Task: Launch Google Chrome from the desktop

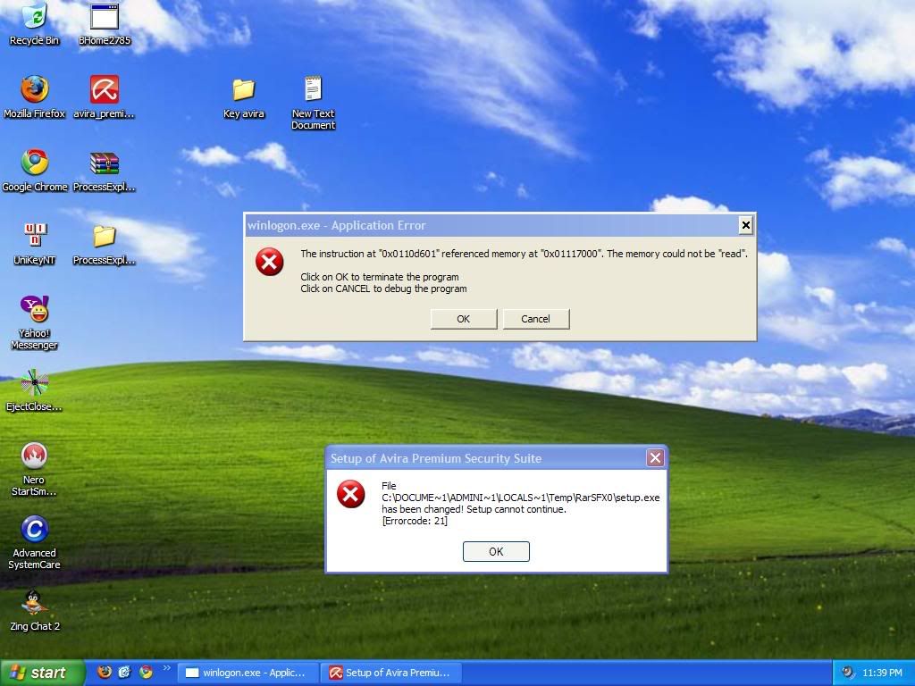Action: [35, 170]
